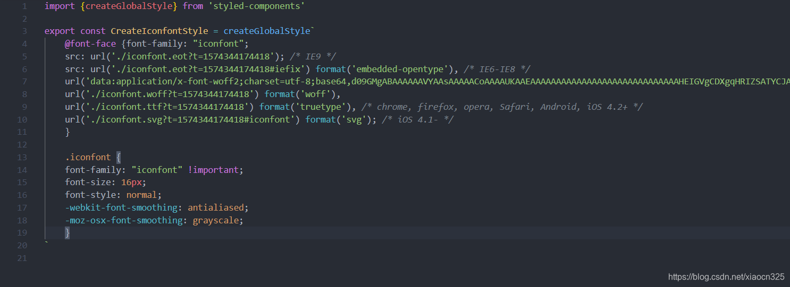
Task: Click the "iconfont" string on line 4
Action: 218,44
